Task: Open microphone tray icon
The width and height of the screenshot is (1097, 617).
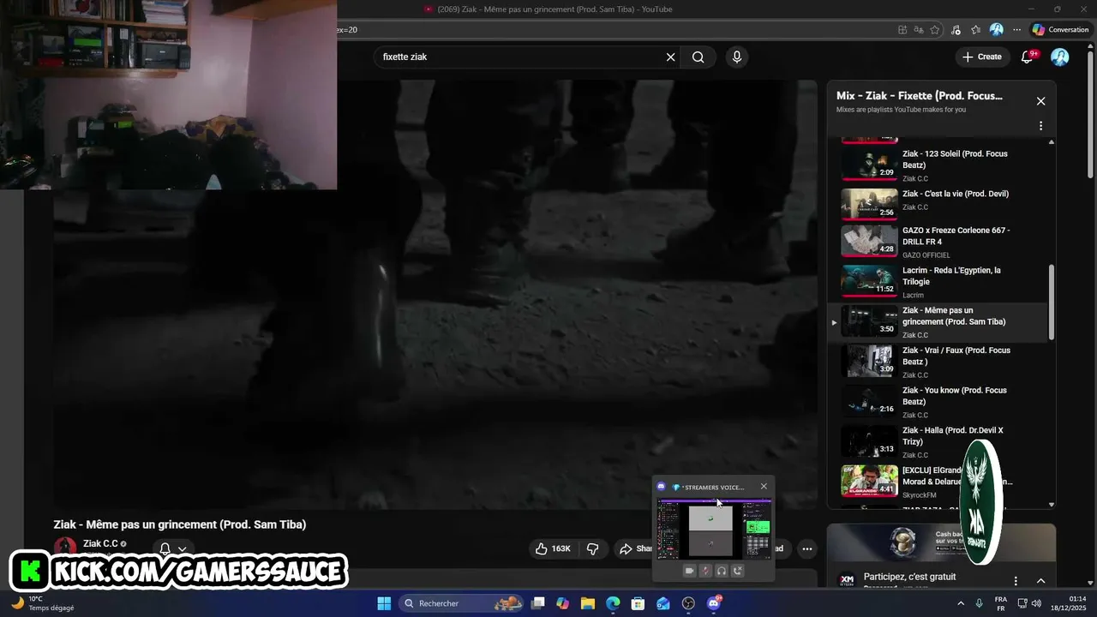Action: click(x=980, y=603)
